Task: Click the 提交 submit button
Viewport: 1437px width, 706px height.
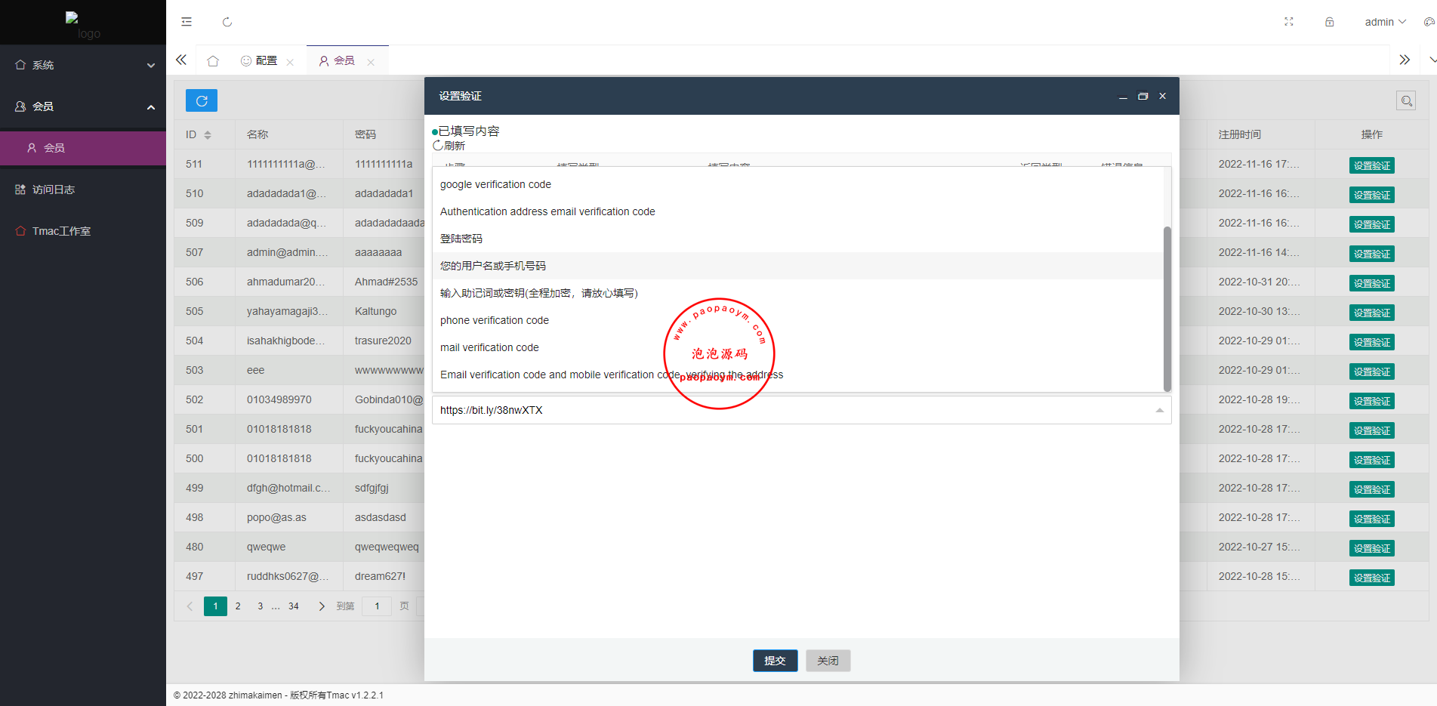Action: (775, 661)
